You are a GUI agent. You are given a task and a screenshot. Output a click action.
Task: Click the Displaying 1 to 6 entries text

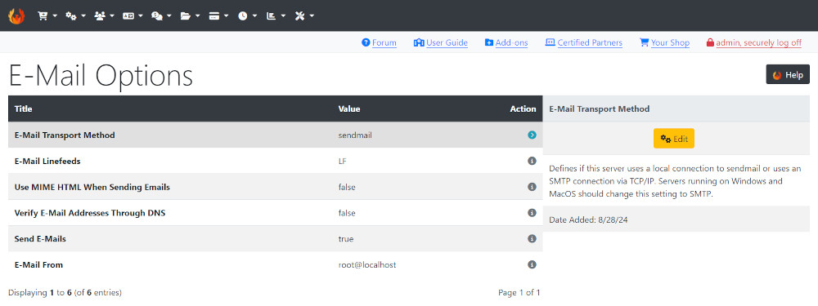[65, 292]
